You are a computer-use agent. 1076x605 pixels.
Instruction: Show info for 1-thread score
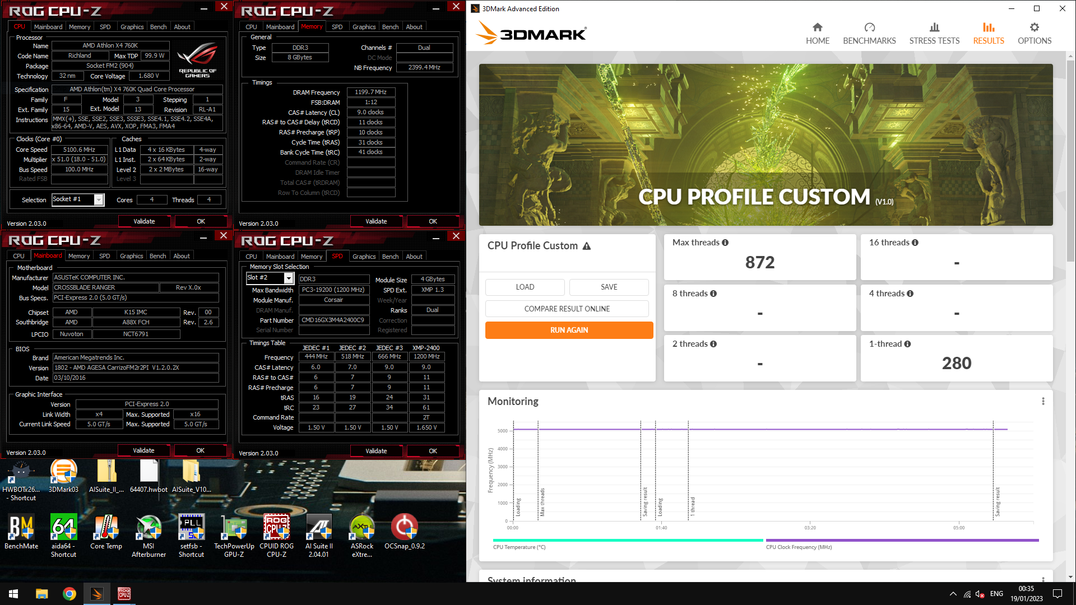(x=907, y=344)
